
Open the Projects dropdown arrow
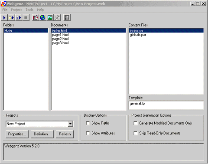point(70,124)
